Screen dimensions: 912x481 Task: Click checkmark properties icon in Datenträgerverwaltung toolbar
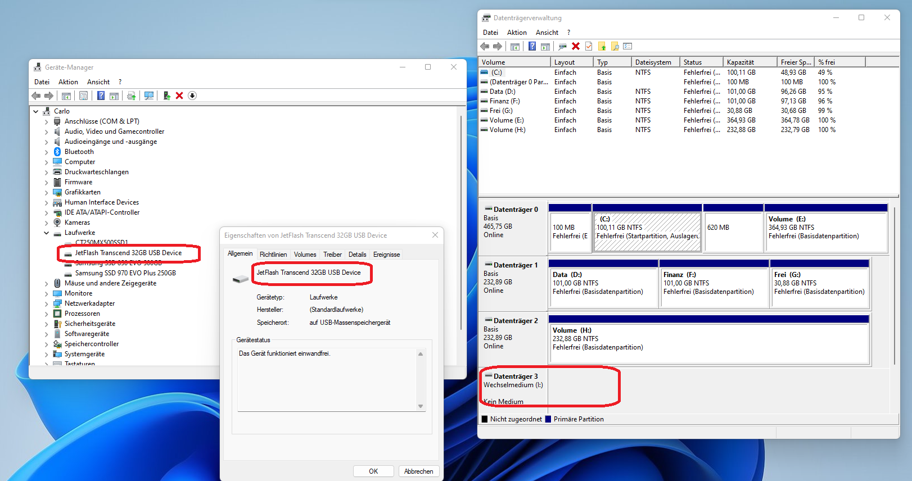pos(589,46)
